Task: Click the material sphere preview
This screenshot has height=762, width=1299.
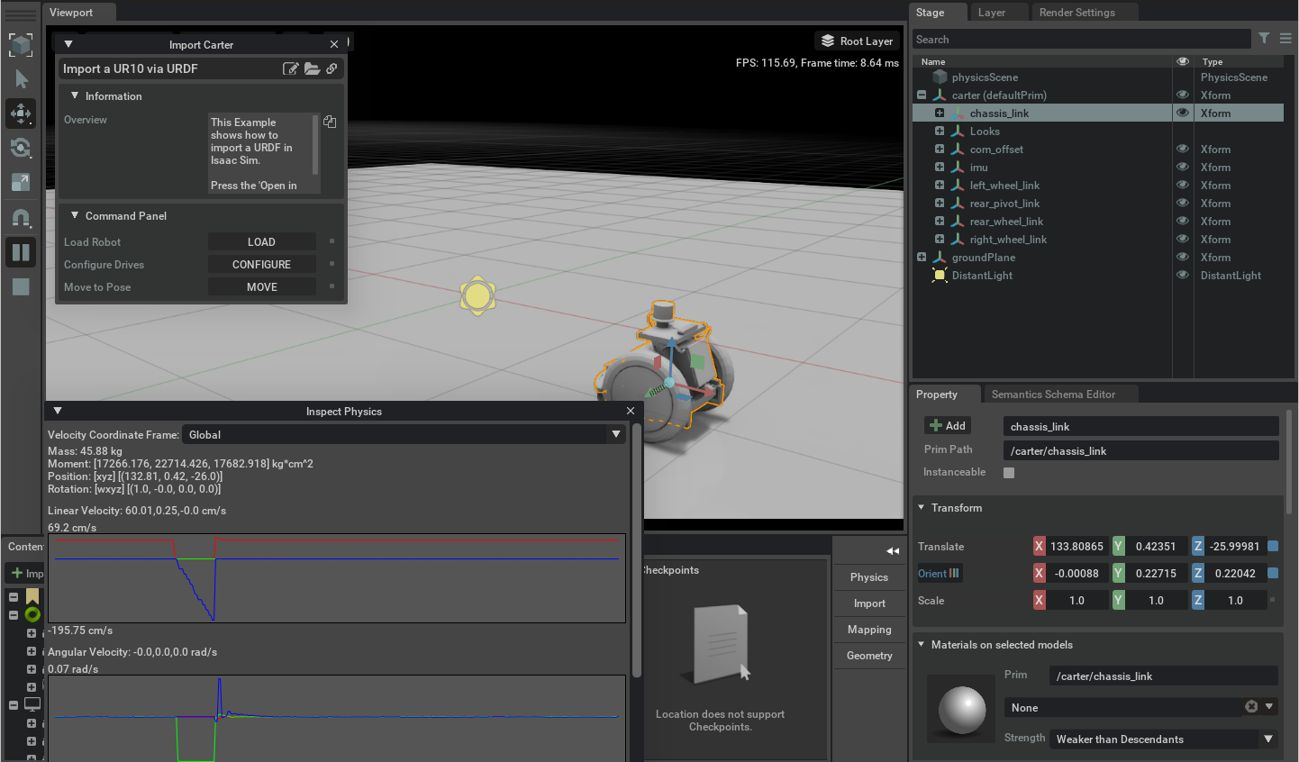Action: (962, 710)
